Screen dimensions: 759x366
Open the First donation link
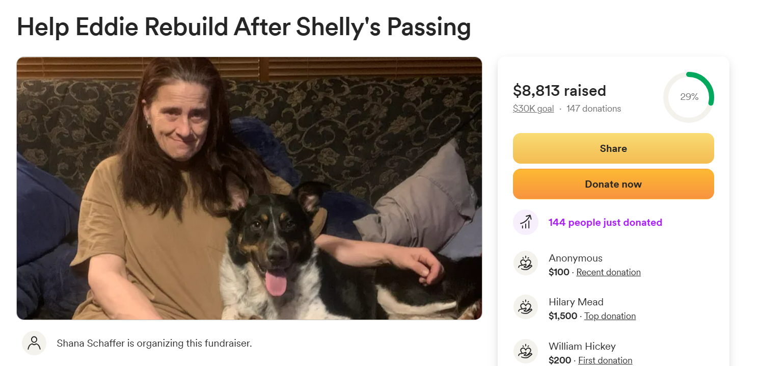pyautogui.click(x=605, y=360)
